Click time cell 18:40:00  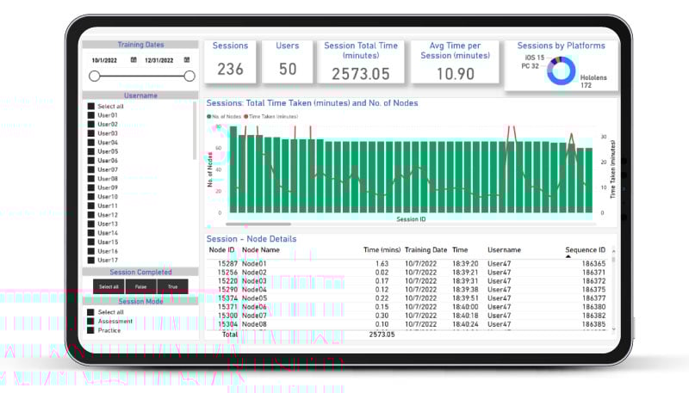pos(465,307)
